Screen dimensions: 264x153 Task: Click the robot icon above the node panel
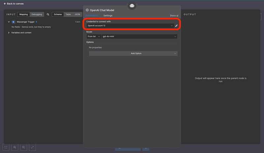click(x=132, y=6)
